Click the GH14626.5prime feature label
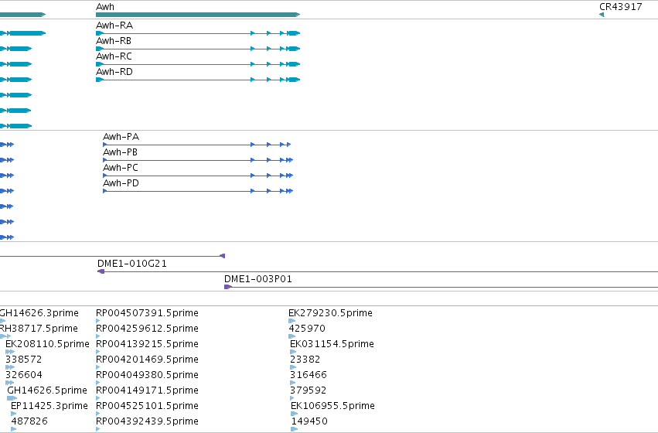The image size is (658, 433). (x=47, y=390)
